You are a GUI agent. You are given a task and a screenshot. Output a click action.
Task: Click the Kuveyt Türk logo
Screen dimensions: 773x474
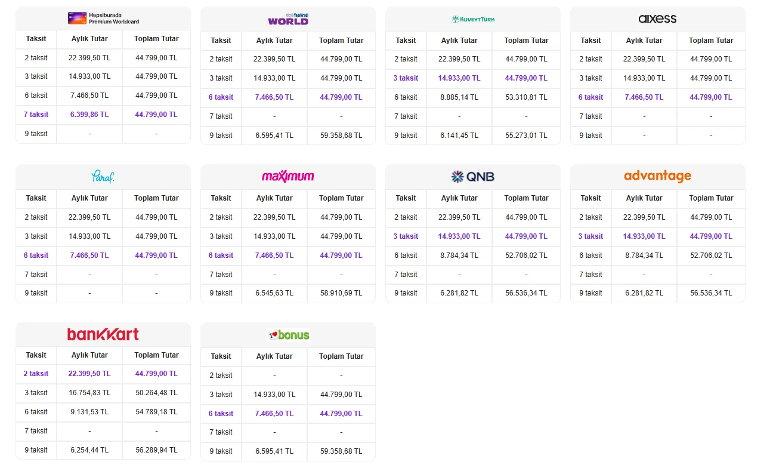coord(473,19)
